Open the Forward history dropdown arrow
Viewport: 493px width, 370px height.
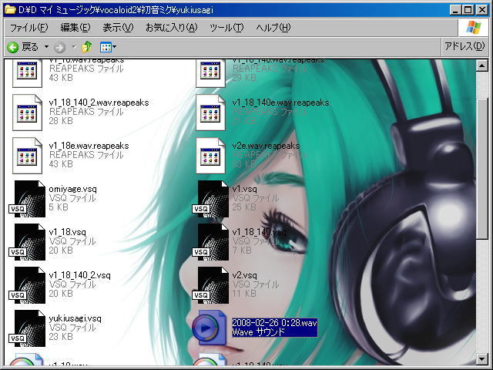pos(74,47)
